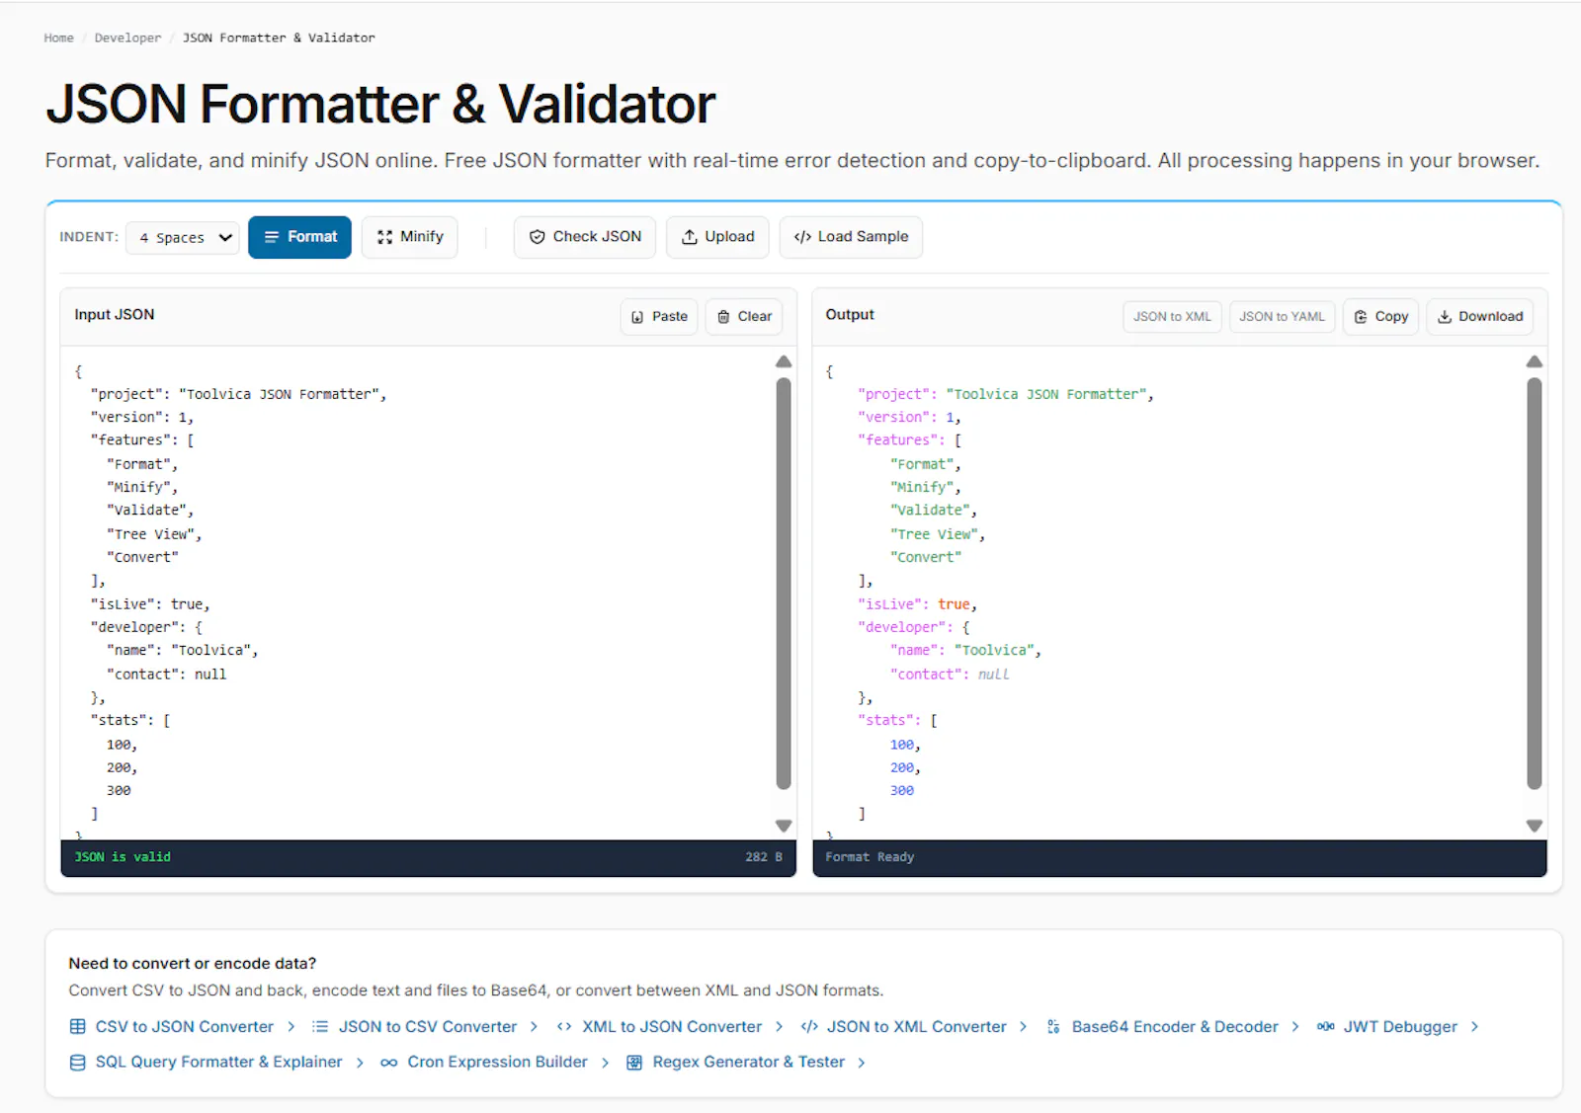Copy the formatted output

coord(1380,317)
